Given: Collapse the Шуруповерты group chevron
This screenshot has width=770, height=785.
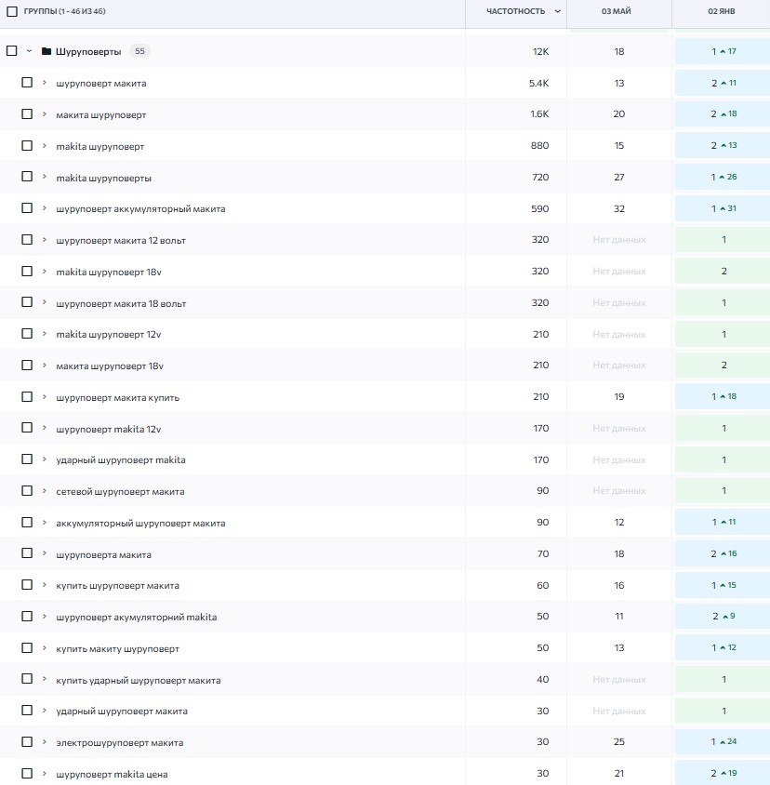Looking at the screenshot, I should [29, 51].
